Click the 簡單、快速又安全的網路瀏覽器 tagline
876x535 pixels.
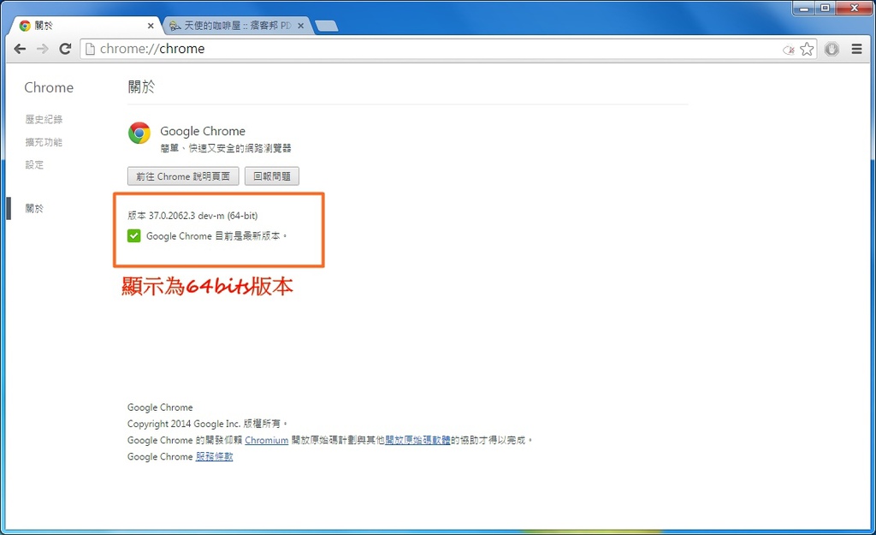226,148
